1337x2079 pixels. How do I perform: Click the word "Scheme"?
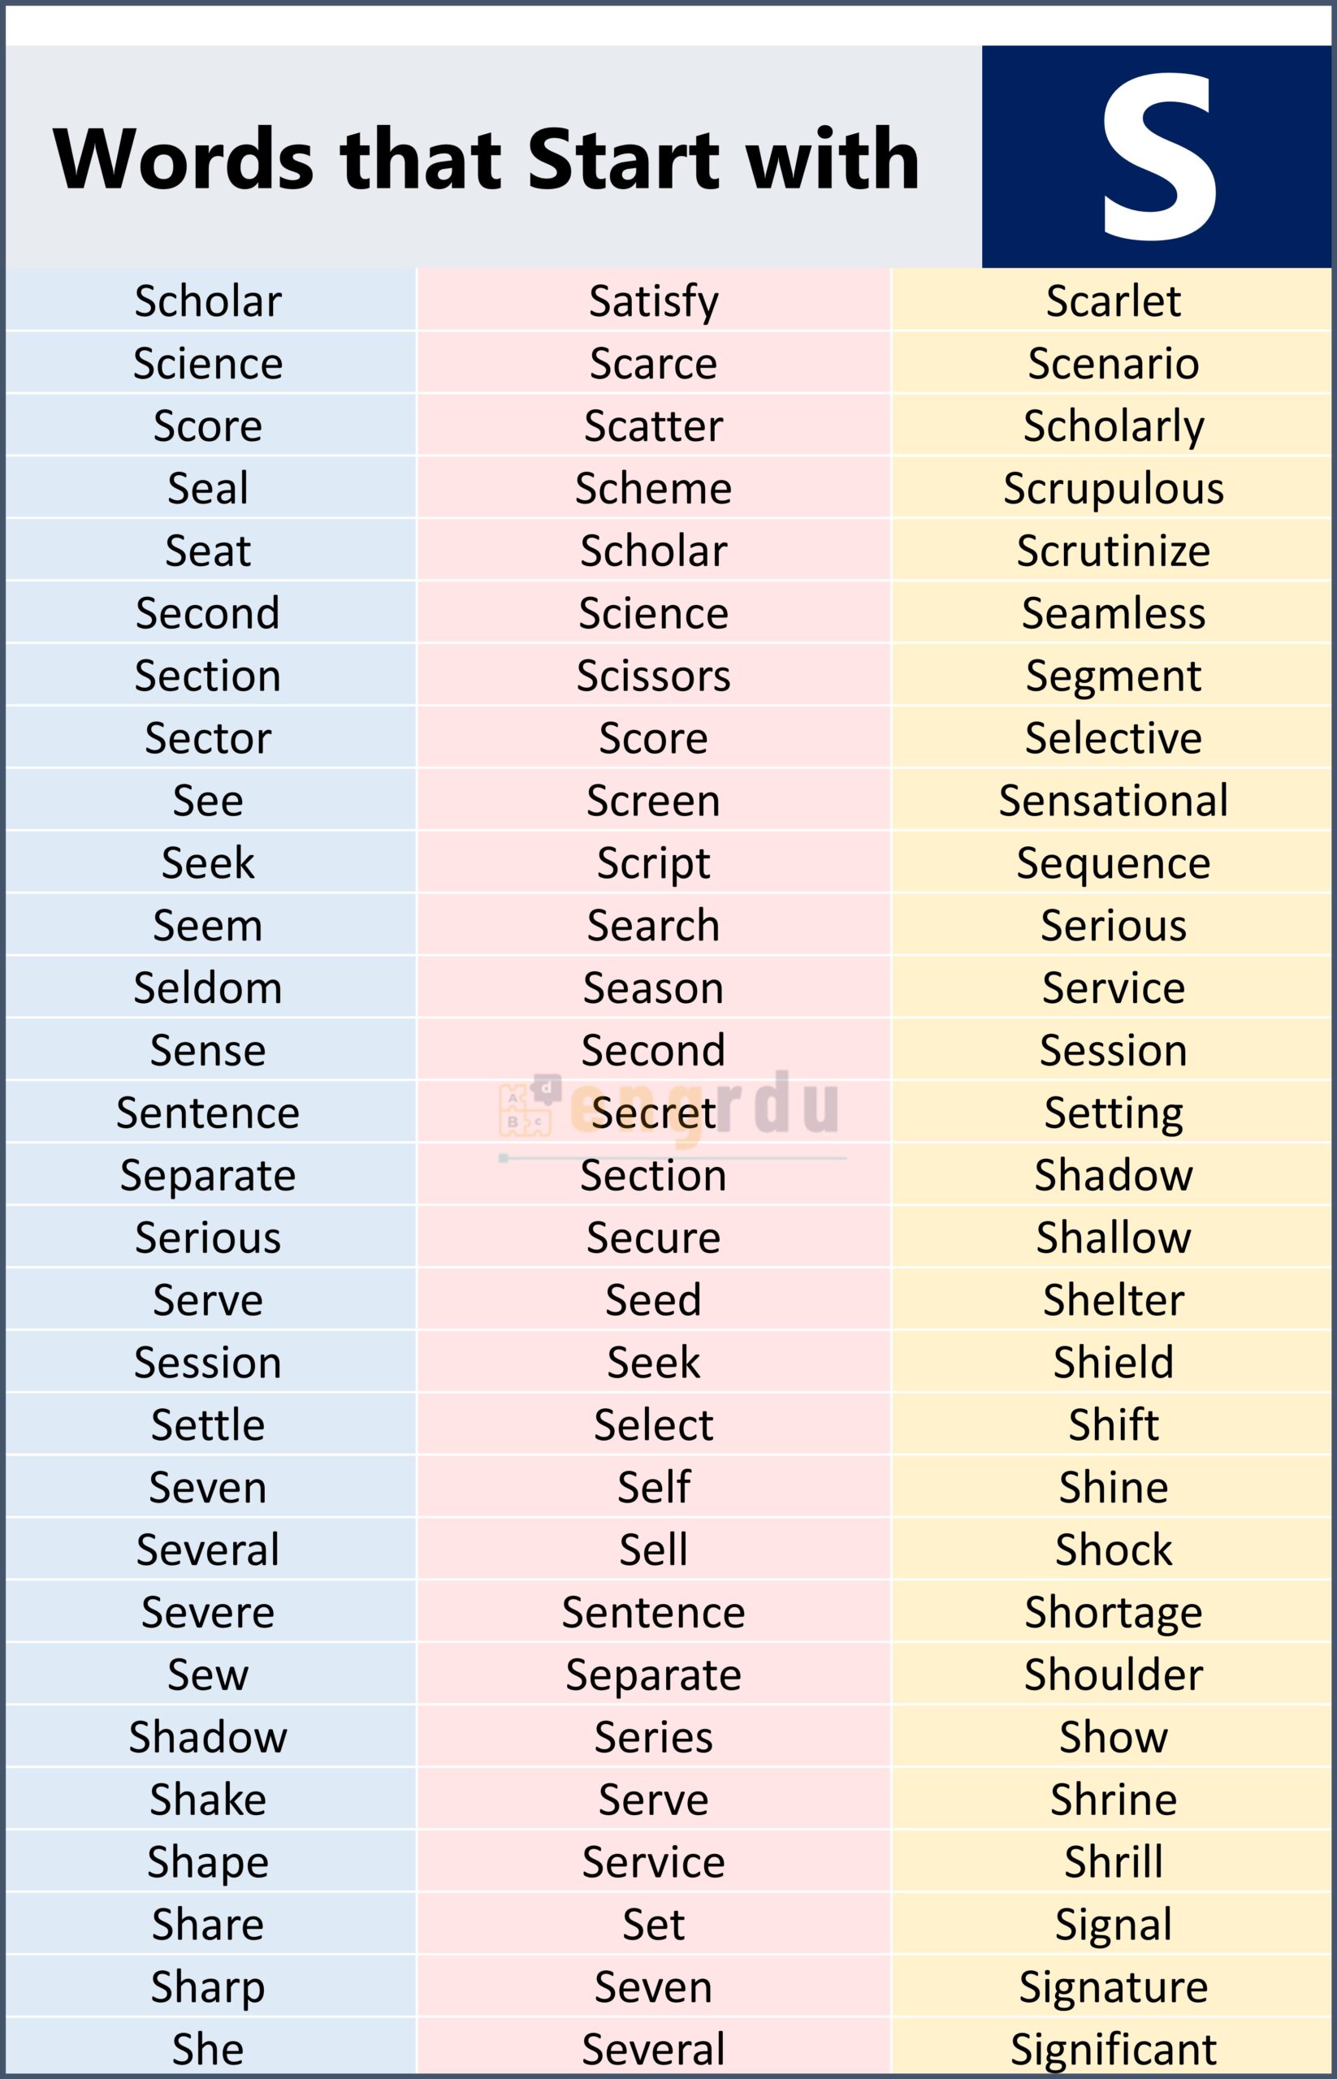pos(654,489)
